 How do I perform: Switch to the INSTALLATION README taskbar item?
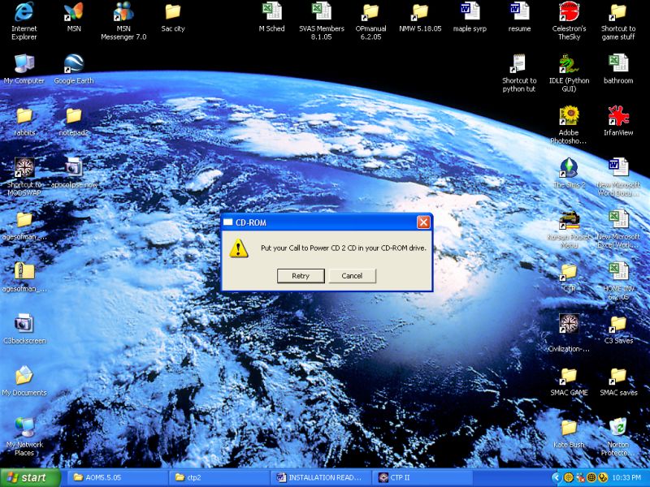click(321, 478)
